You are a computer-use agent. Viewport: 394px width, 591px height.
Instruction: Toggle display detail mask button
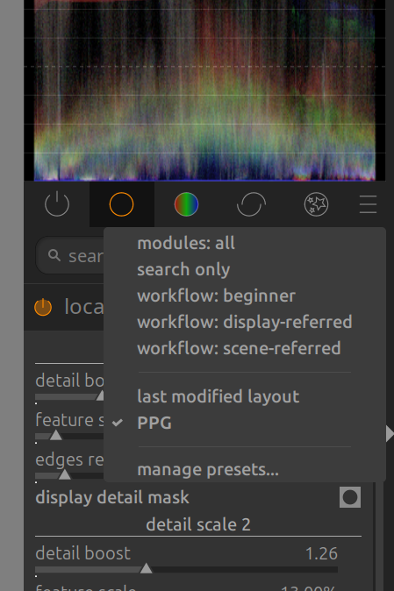pyautogui.click(x=350, y=497)
